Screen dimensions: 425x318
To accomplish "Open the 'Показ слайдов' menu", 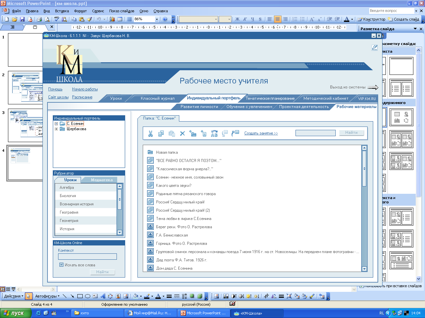I will tap(122, 11).
